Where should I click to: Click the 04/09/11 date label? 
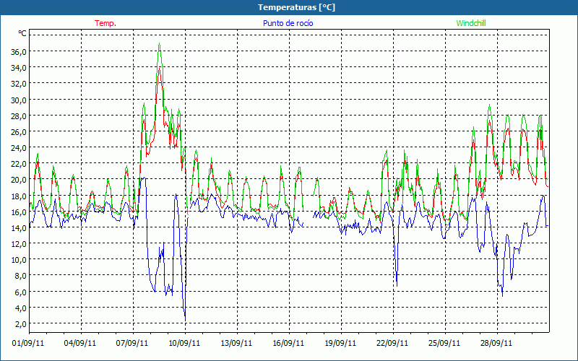(80, 343)
